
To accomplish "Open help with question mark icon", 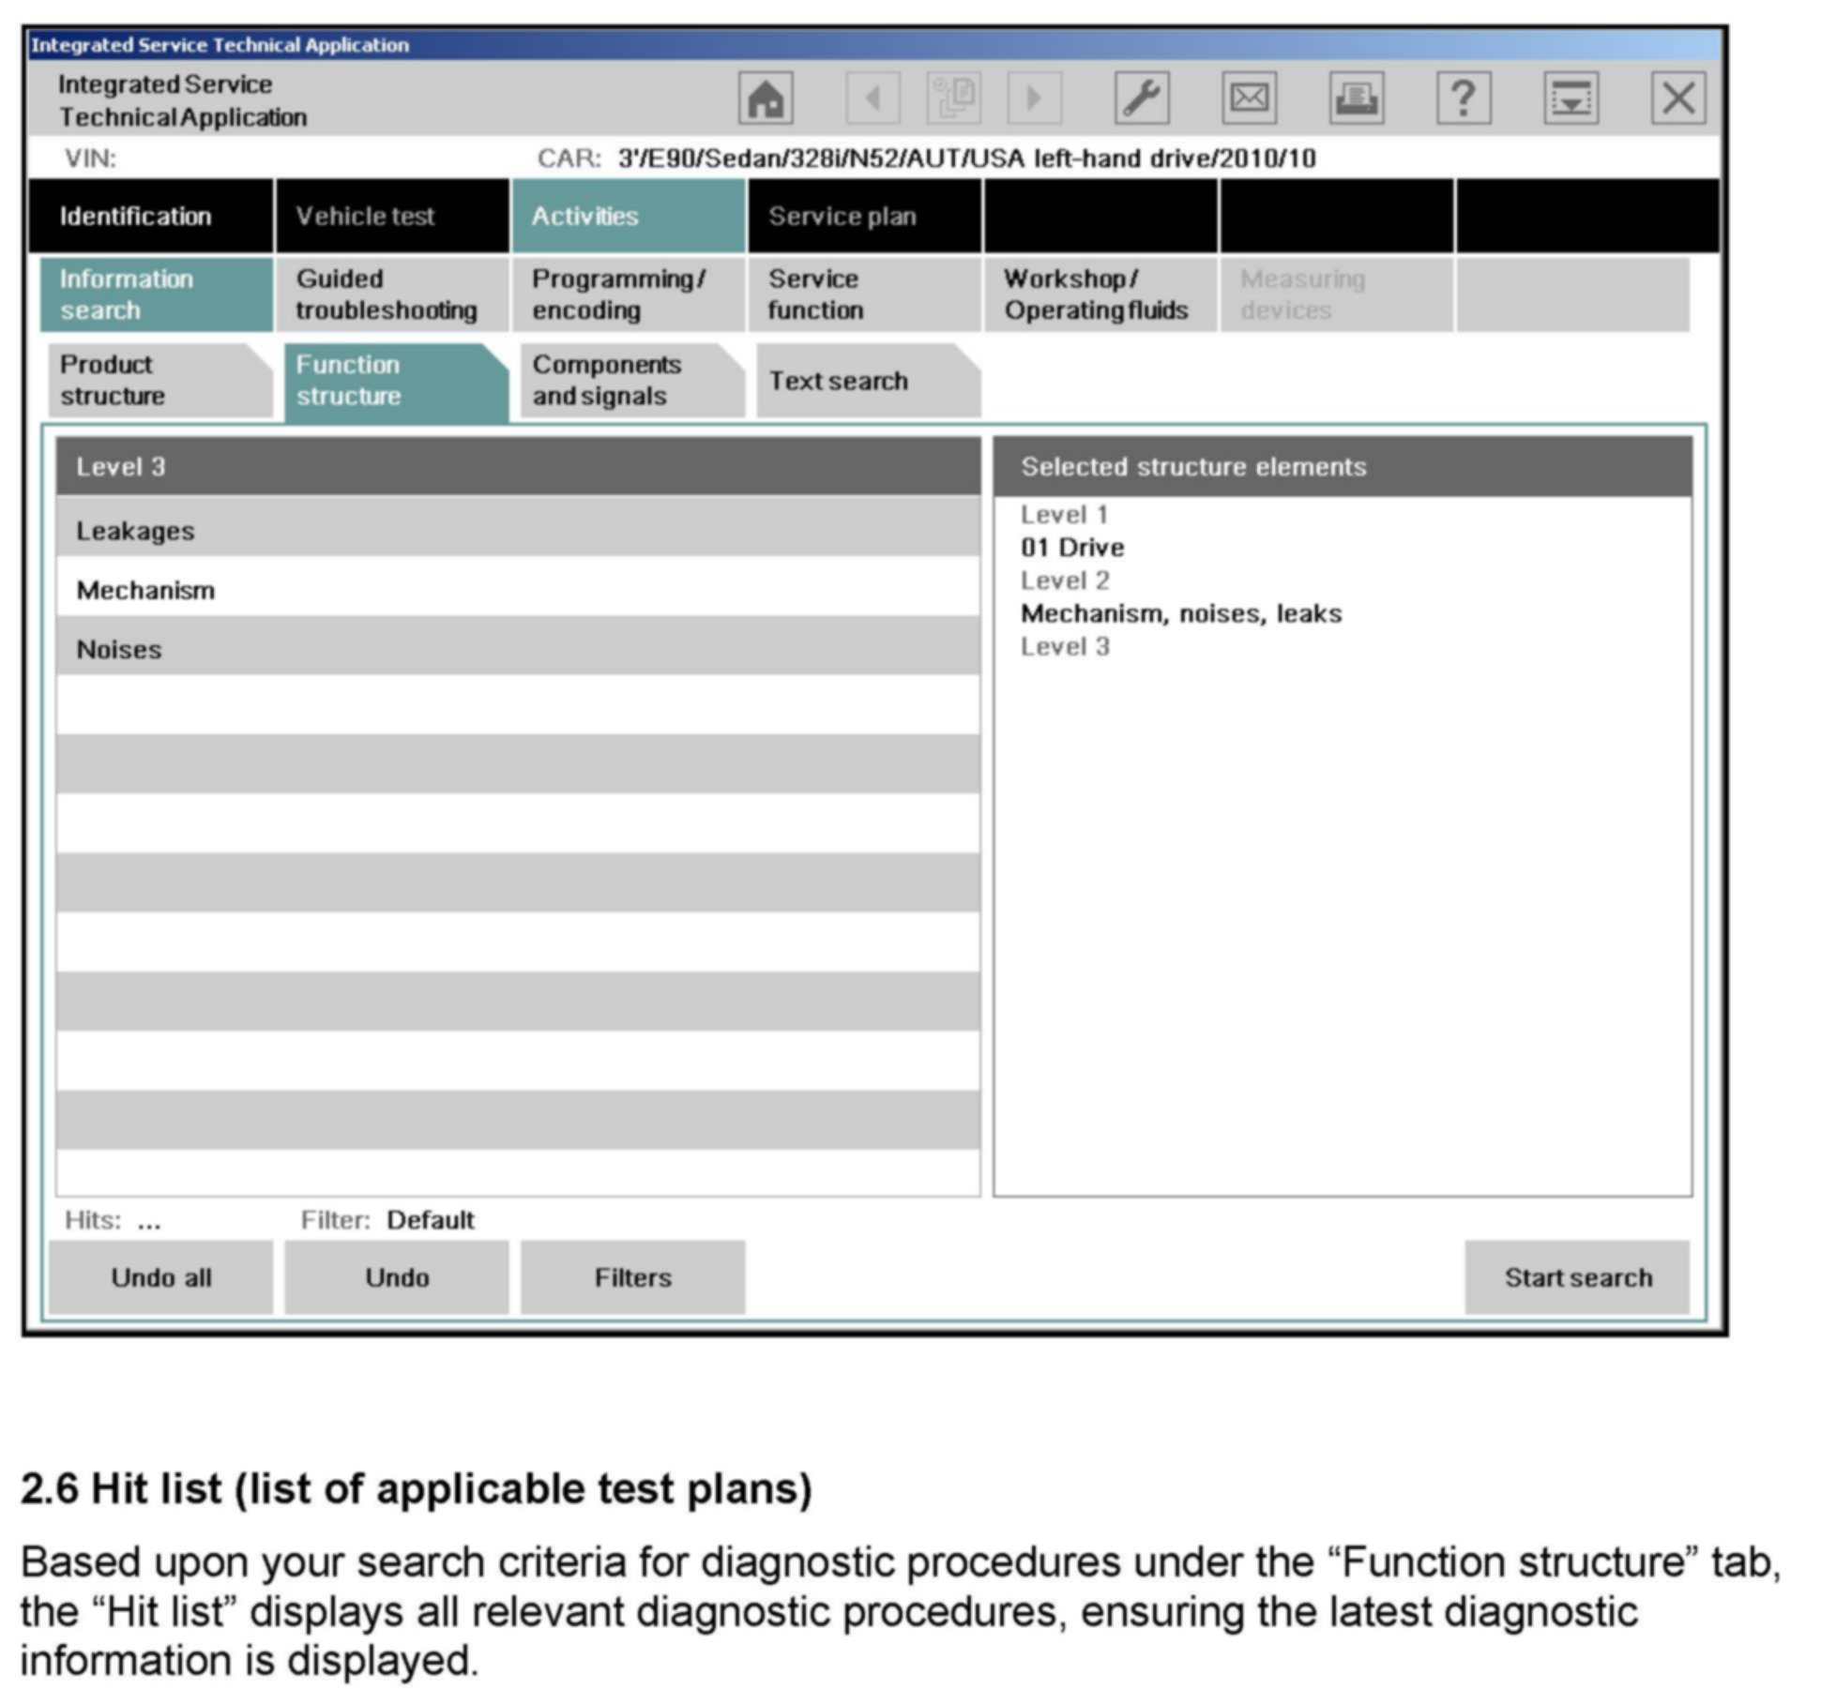I will click(x=1464, y=98).
